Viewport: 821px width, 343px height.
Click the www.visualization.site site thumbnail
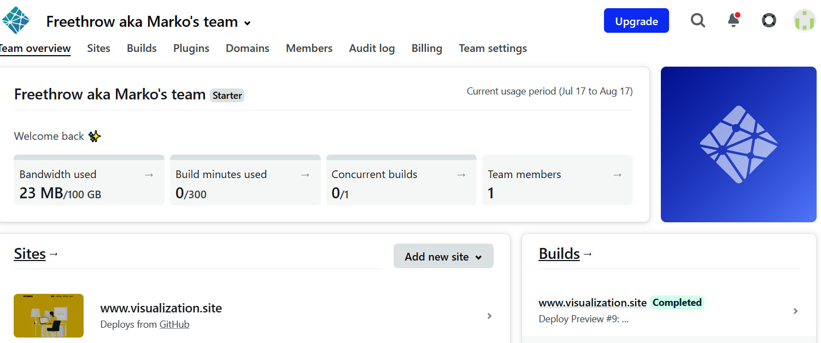[48, 316]
